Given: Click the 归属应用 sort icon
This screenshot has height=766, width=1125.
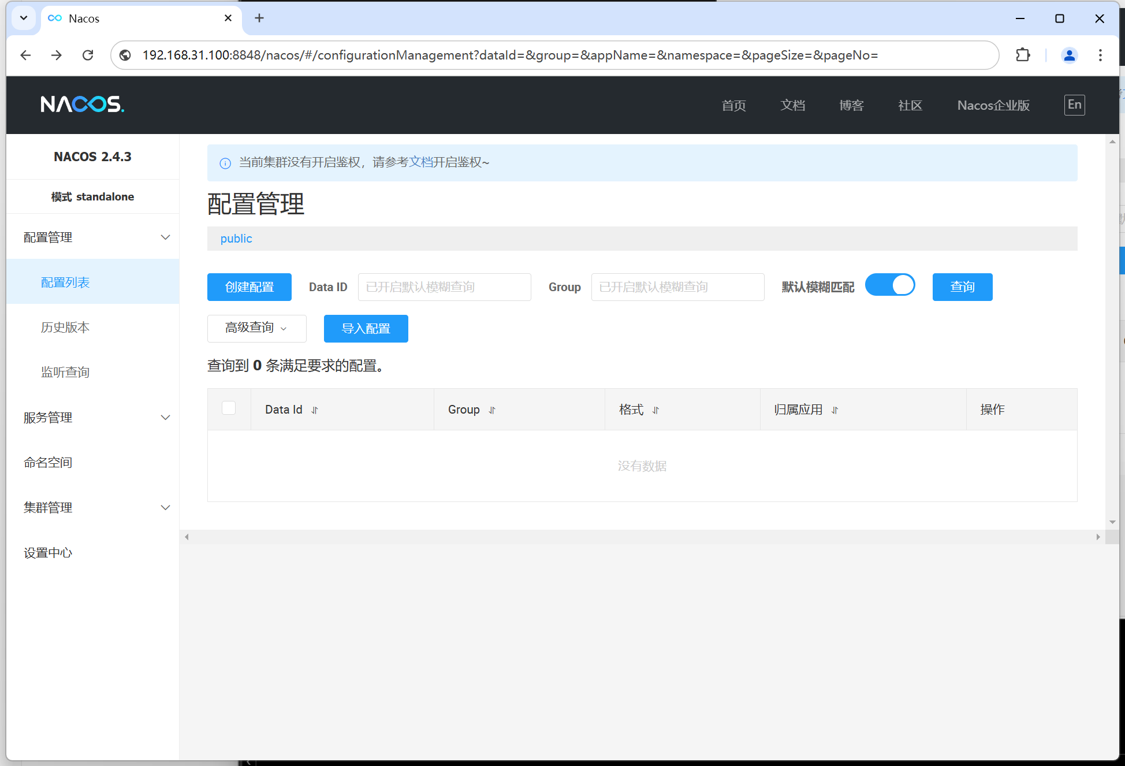Looking at the screenshot, I should pyautogui.click(x=835, y=410).
